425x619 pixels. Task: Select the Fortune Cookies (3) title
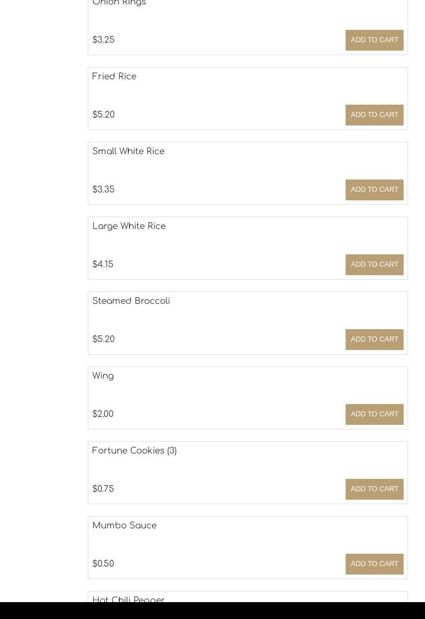(135, 451)
